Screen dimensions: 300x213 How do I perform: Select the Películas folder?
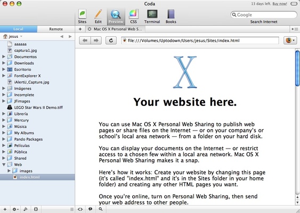pos(37,145)
